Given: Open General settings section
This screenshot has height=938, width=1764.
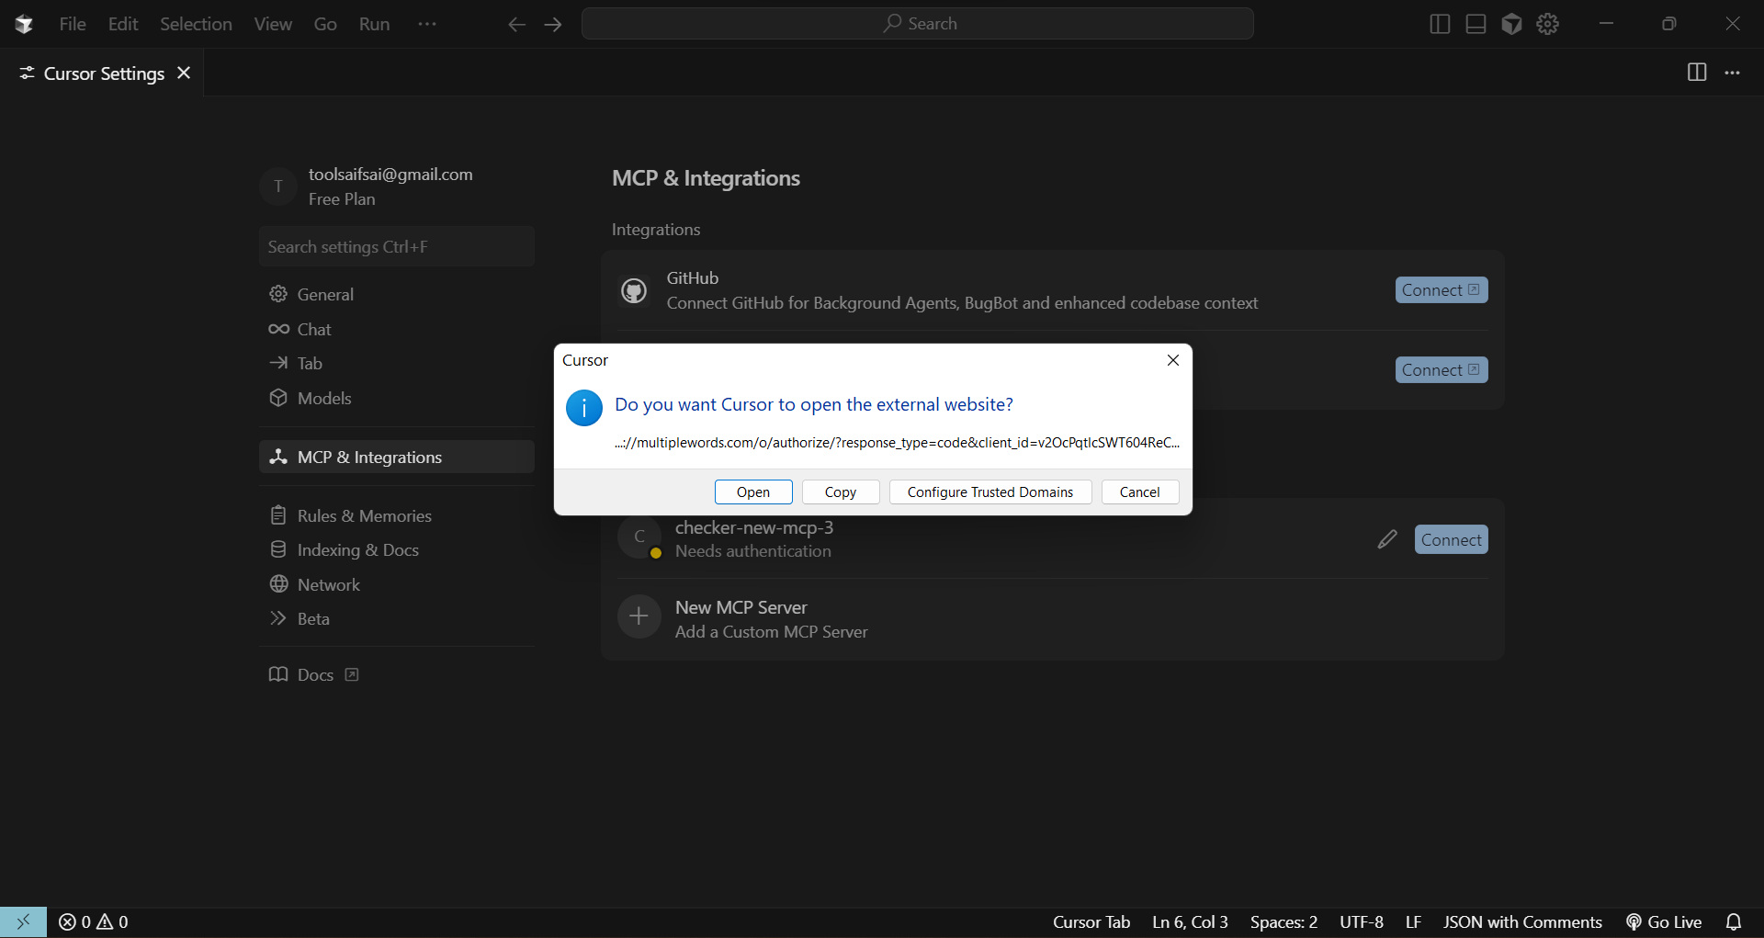Looking at the screenshot, I should point(396,294).
